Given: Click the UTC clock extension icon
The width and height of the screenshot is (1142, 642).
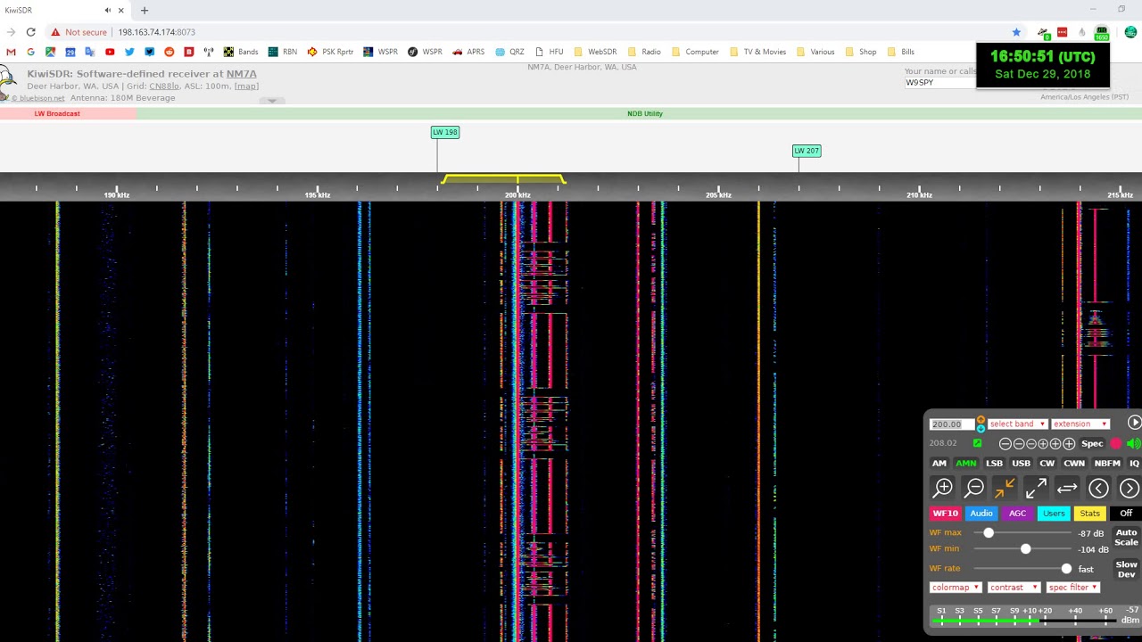Looking at the screenshot, I should tap(1101, 33).
